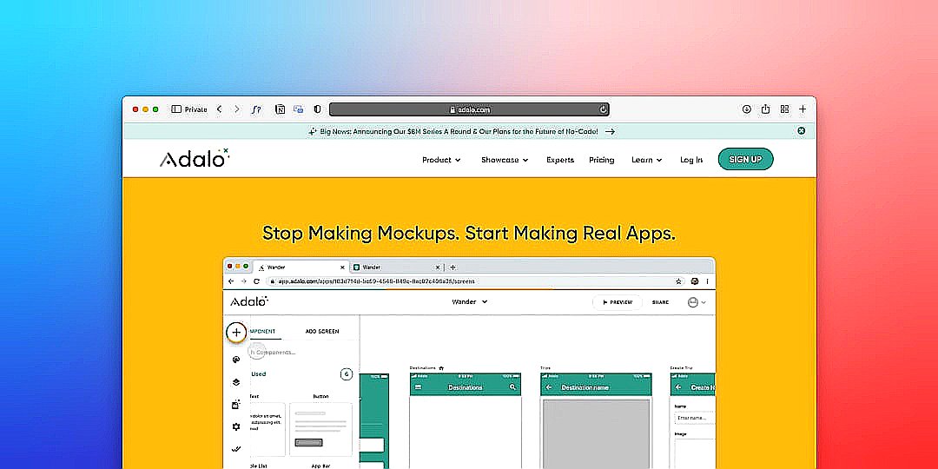The height and width of the screenshot is (469, 938).
Task: Open the Pricing page
Action: [601, 160]
